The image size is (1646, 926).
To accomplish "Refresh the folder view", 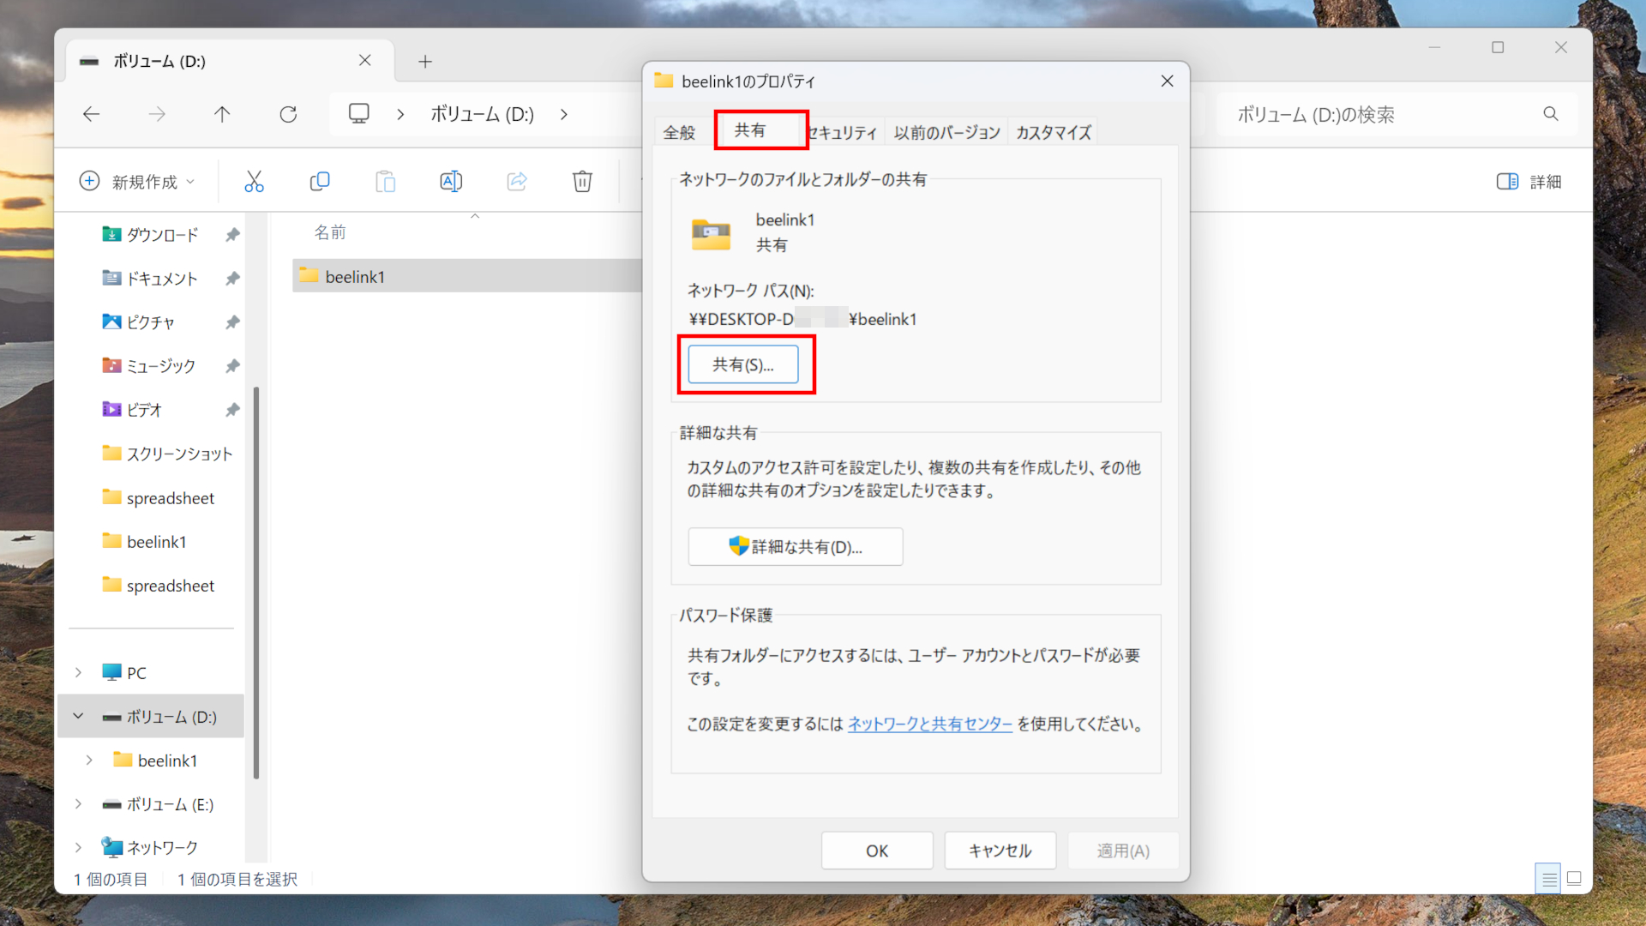I will click(288, 114).
